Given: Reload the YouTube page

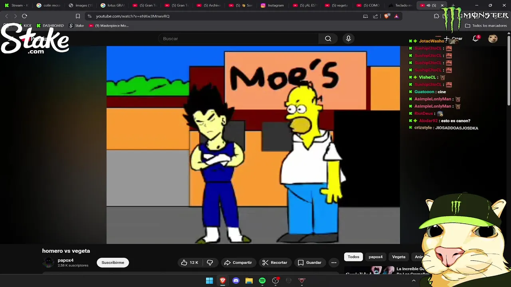Looking at the screenshot, I should [x=24, y=16].
